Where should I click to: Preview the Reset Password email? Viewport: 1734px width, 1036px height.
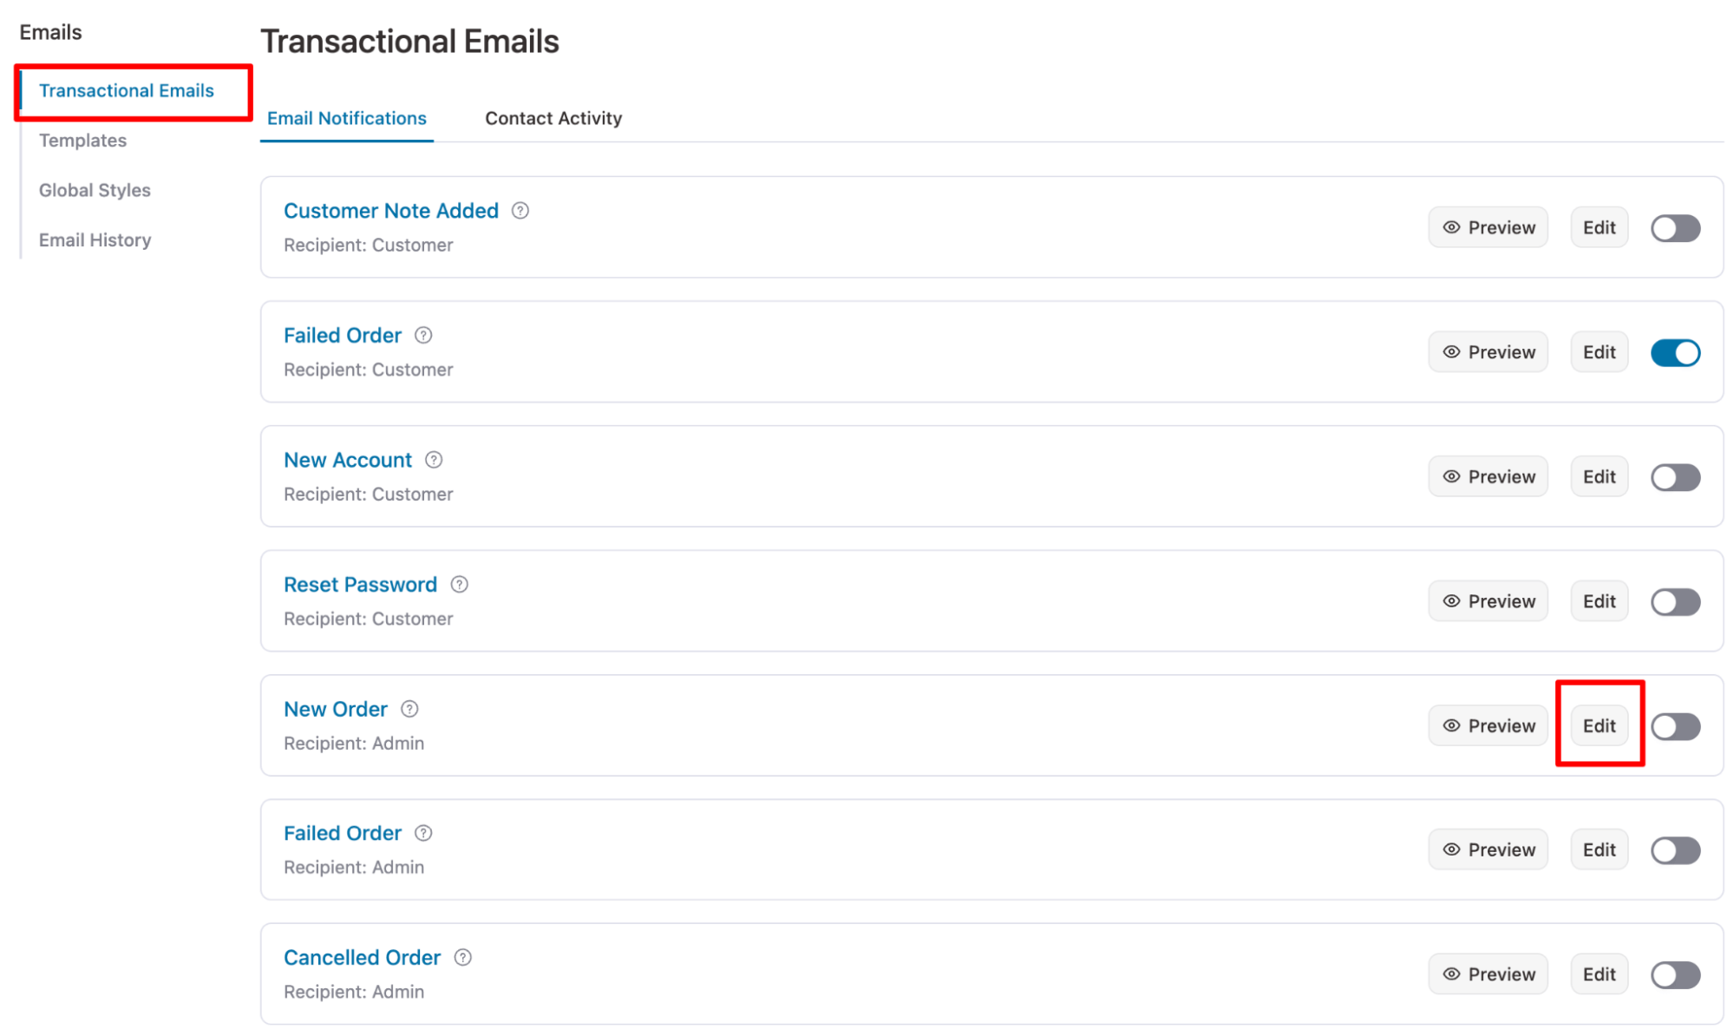[x=1488, y=601]
